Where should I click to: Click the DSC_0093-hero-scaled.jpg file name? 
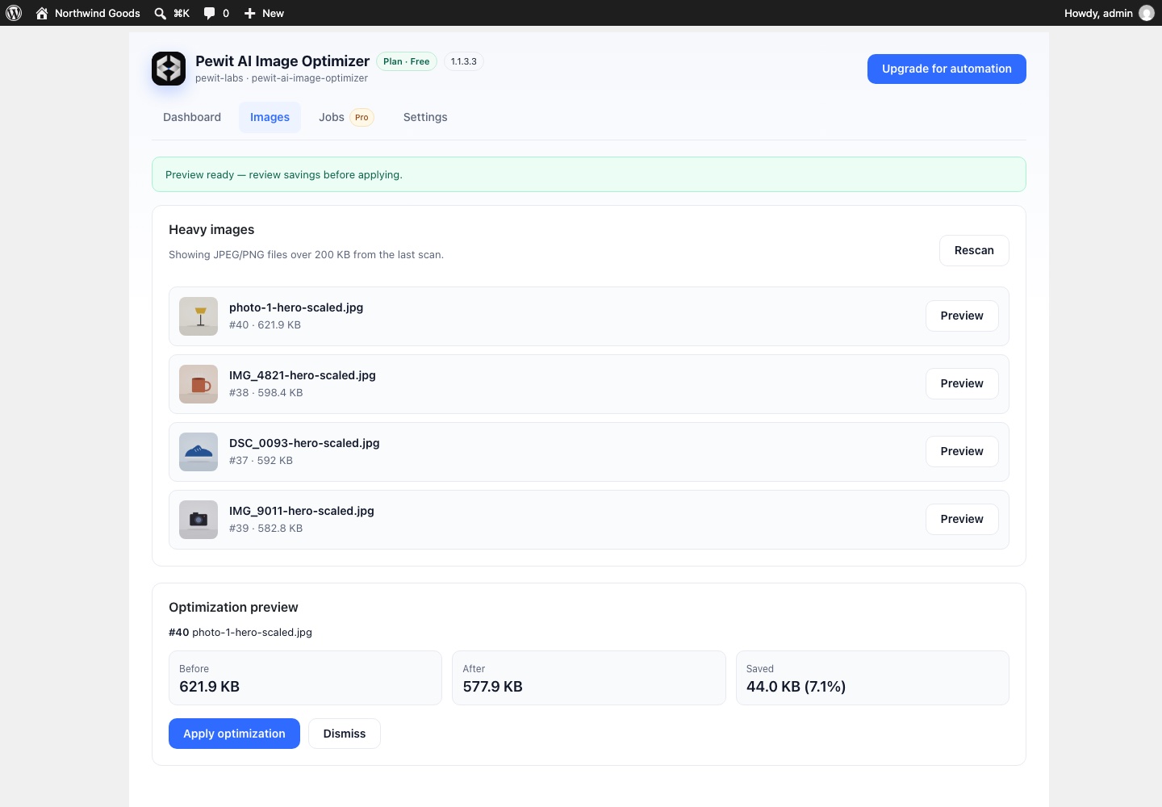304,443
